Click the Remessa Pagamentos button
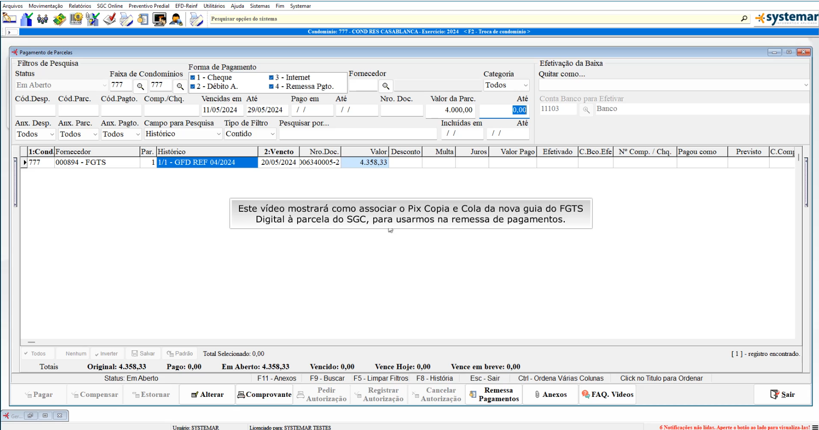819x430 pixels. (x=494, y=395)
